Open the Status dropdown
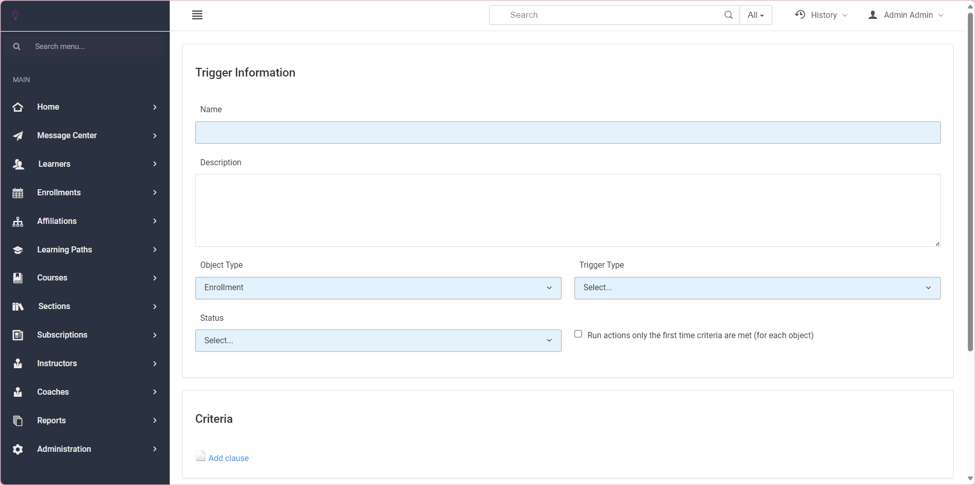 point(378,341)
